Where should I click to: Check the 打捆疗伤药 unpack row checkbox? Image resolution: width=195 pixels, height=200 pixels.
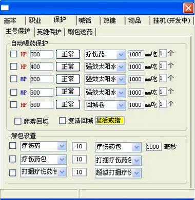pos(13,172)
